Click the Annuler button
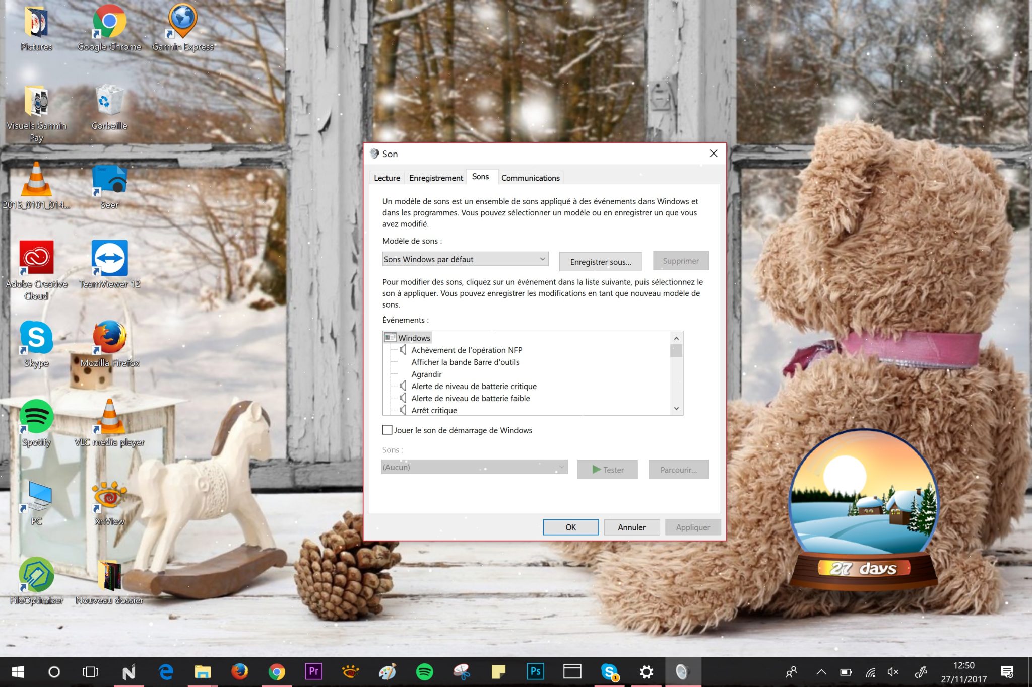The height and width of the screenshot is (687, 1032). pyautogui.click(x=631, y=527)
